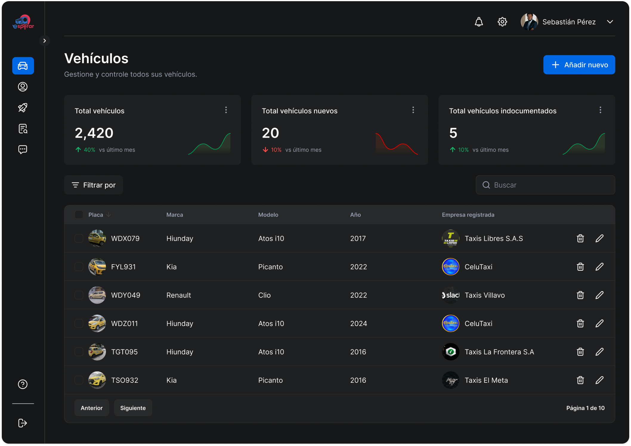Click the Marca column header
This screenshot has width=631, height=446.
click(175, 215)
